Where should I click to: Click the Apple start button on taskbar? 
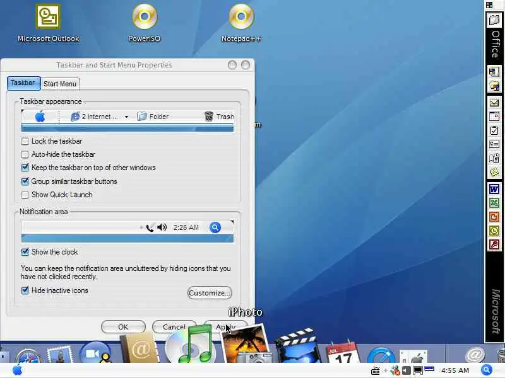(18, 370)
